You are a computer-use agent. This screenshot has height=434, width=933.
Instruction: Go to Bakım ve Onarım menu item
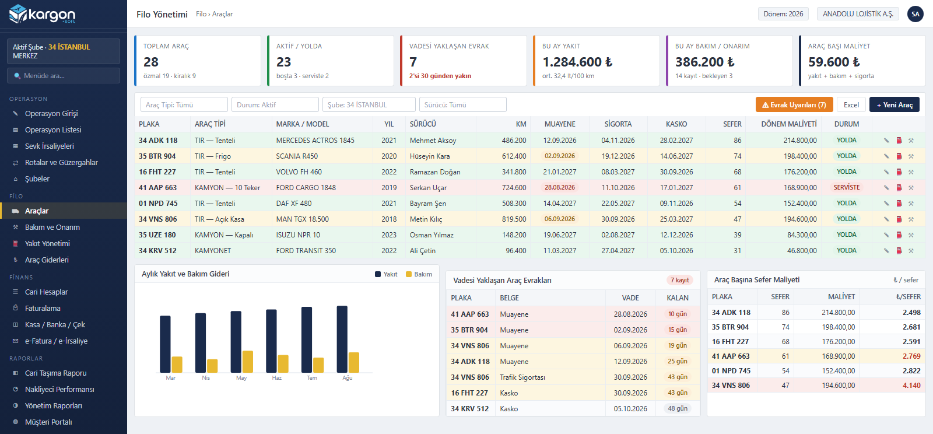pyautogui.click(x=64, y=228)
